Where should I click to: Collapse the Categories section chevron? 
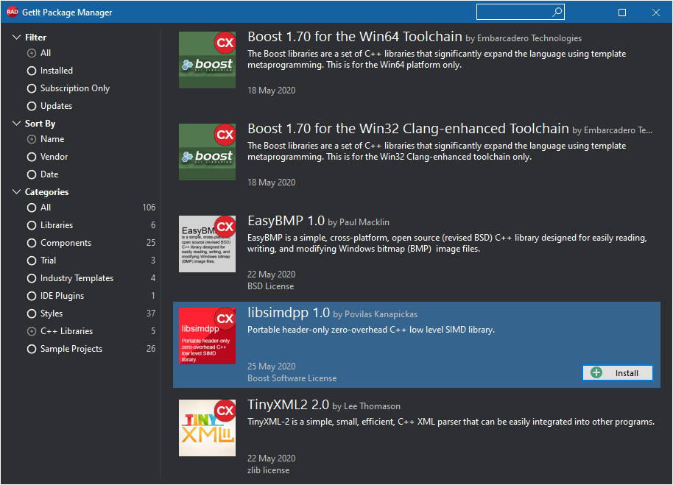coord(16,191)
